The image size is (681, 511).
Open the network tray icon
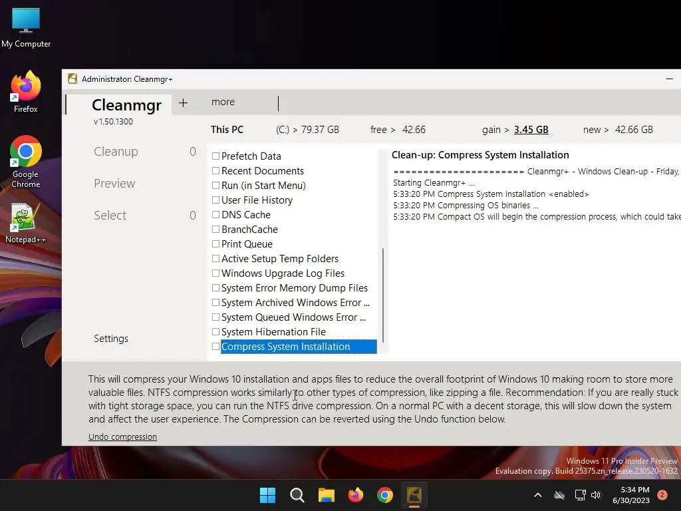tap(580, 495)
